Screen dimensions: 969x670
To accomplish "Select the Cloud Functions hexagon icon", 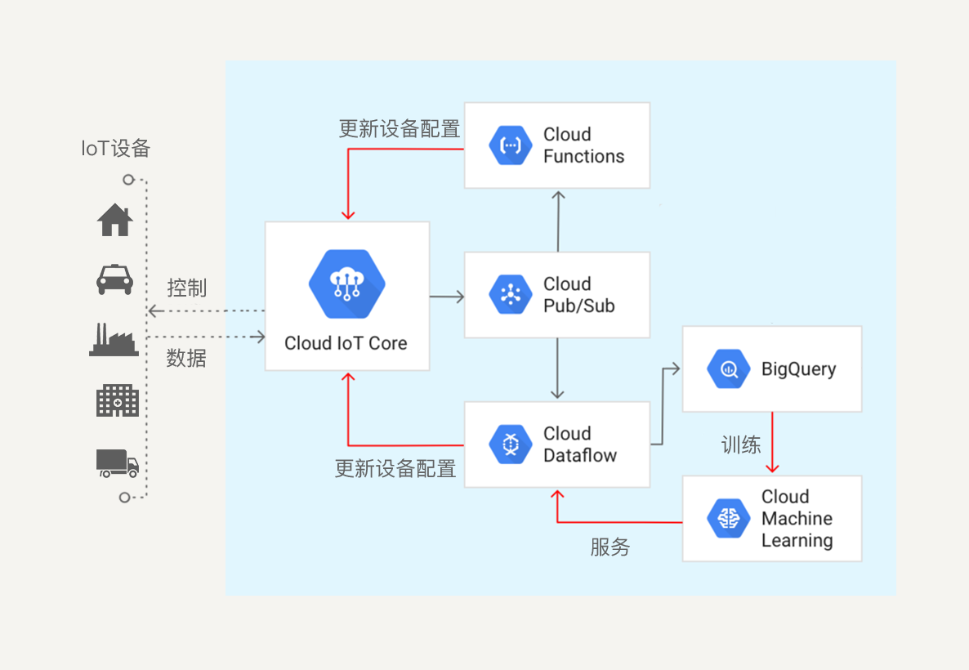I will pyautogui.click(x=511, y=145).
